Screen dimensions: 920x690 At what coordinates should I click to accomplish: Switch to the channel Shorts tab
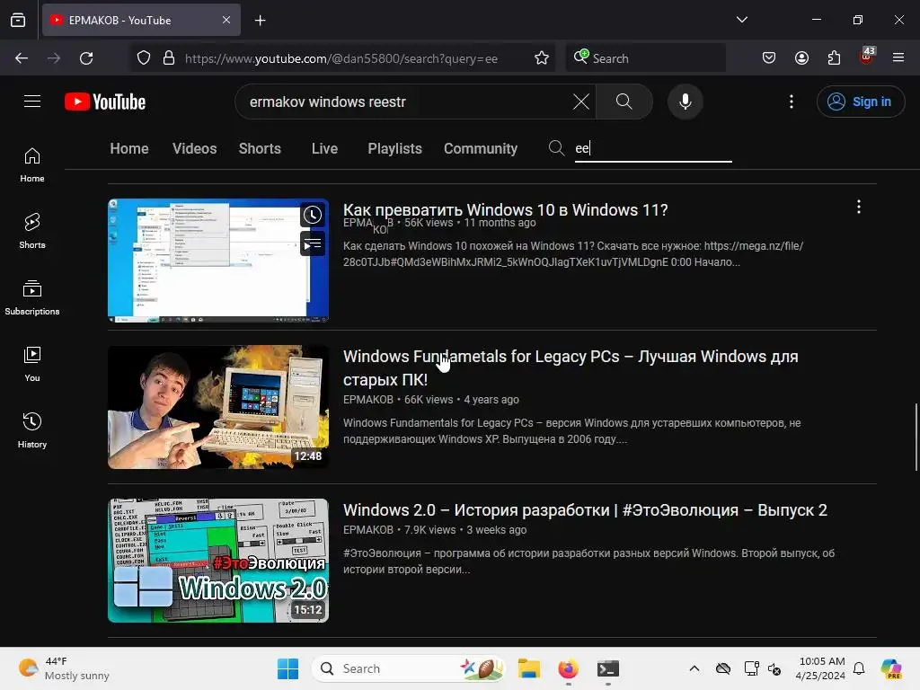pos(260,148)
